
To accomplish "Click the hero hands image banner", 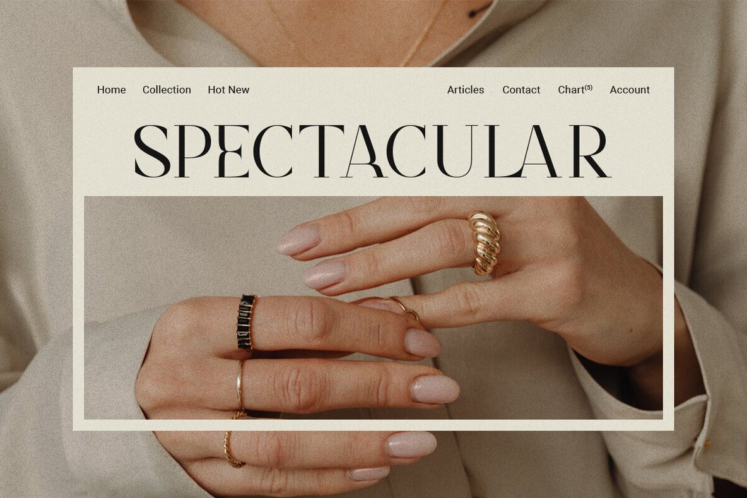I will (373, 308).
